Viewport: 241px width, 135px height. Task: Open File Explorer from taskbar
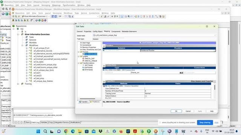80,131
